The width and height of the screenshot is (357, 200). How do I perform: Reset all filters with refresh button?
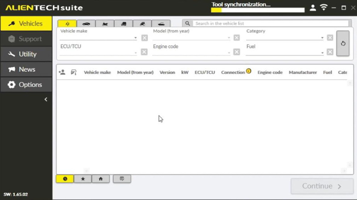[343, 43]
